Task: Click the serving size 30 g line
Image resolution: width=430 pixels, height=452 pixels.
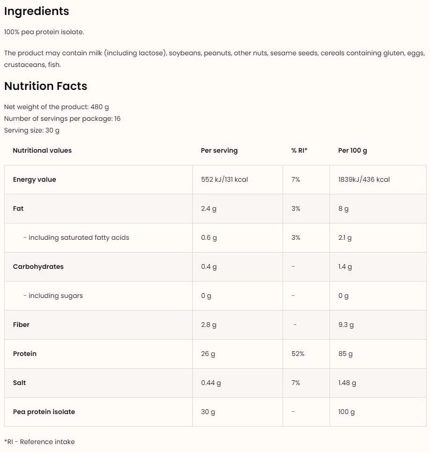Action: click(x=32, y=130)
